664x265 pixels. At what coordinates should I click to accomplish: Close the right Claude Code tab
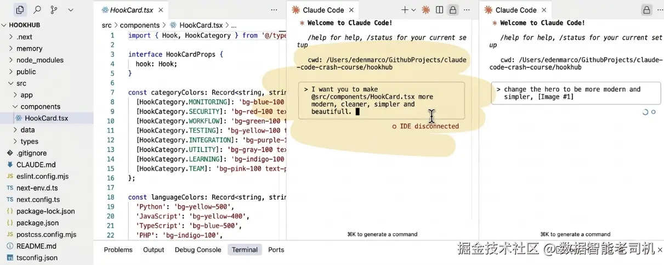tap(544, 10)
